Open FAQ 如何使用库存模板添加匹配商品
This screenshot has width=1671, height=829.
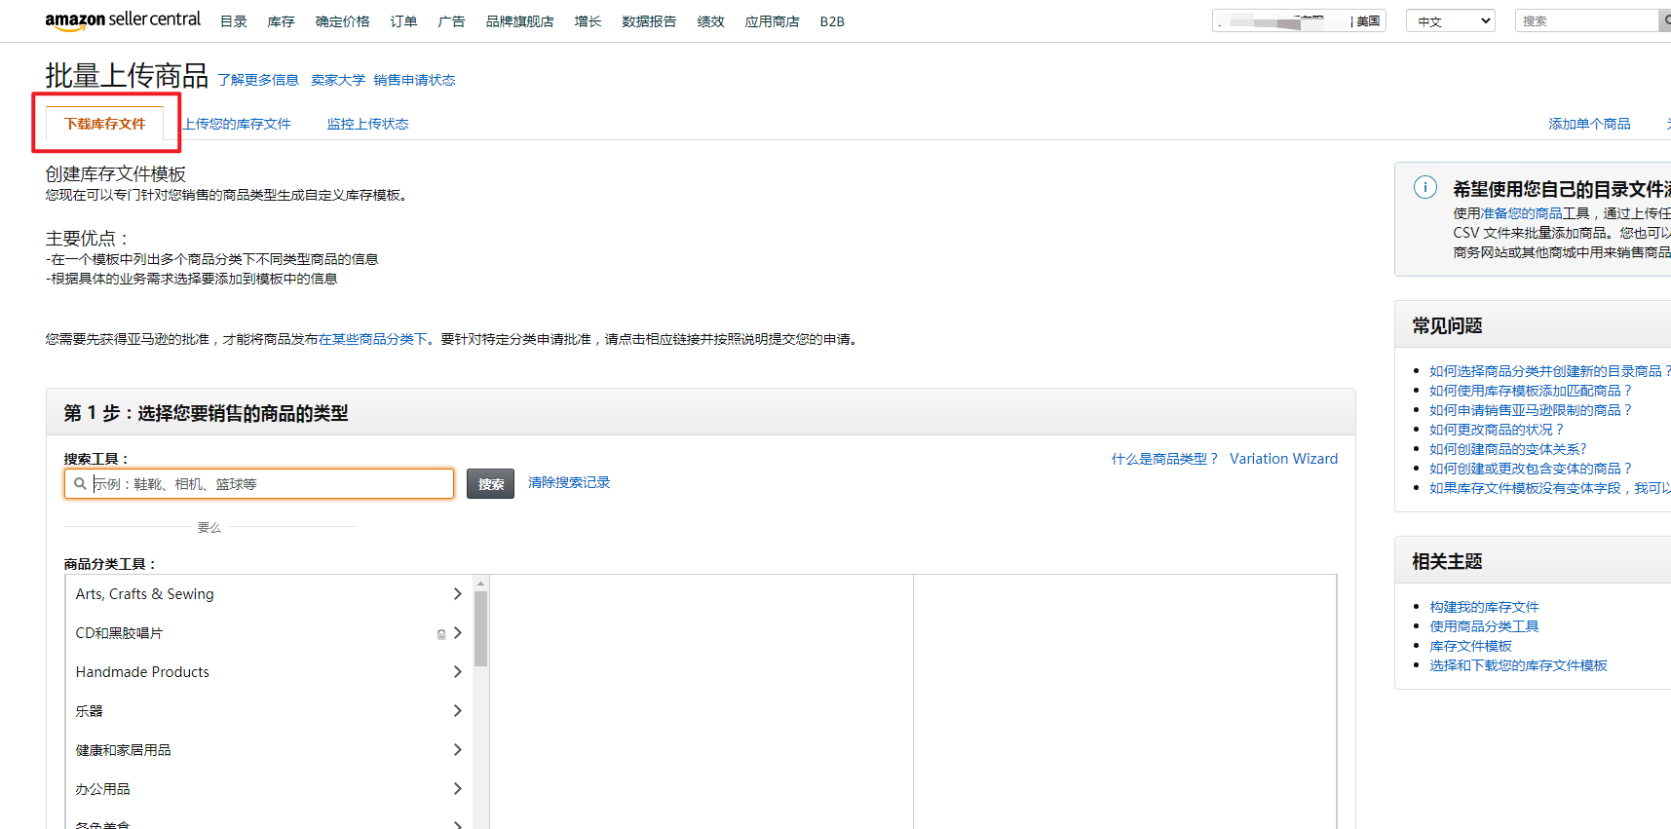pos(1530,391)
